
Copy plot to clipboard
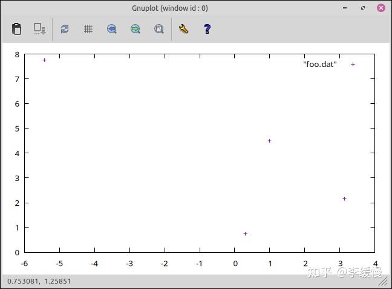click(16, 29)
